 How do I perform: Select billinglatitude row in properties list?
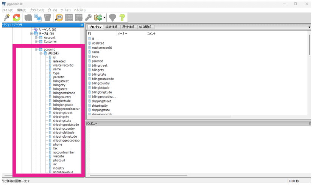tap(101, 88)
